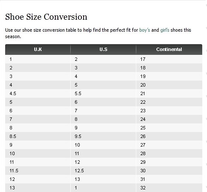Click the U.S column header
207x192 pixels.
(103, 49)
